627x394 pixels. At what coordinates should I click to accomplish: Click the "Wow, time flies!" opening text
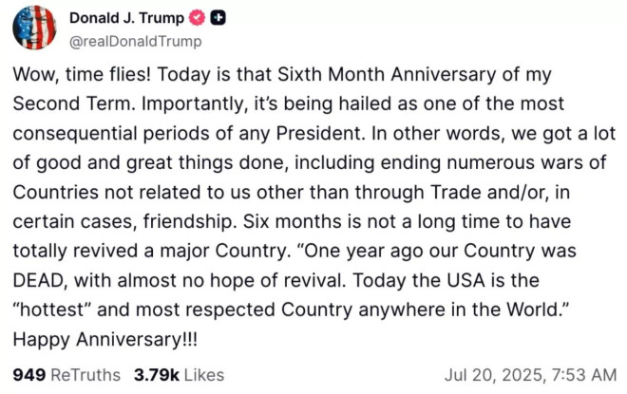coord(74,75)
